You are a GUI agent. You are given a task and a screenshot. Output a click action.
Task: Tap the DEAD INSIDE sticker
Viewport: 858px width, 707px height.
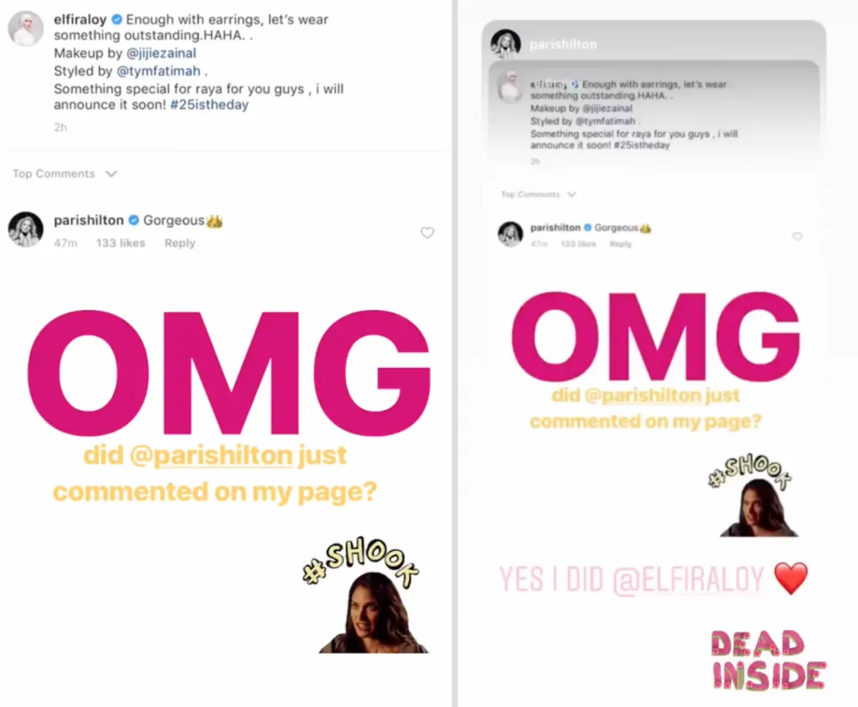coord(768,659)
